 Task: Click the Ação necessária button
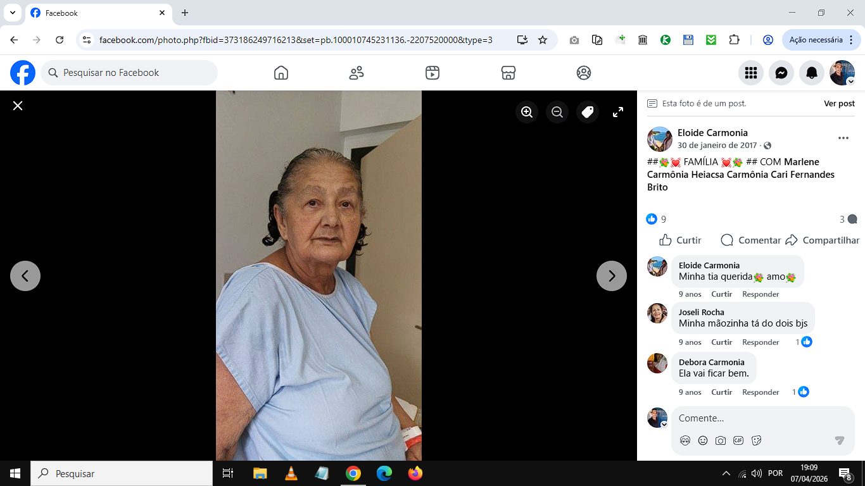click(821, 40)
